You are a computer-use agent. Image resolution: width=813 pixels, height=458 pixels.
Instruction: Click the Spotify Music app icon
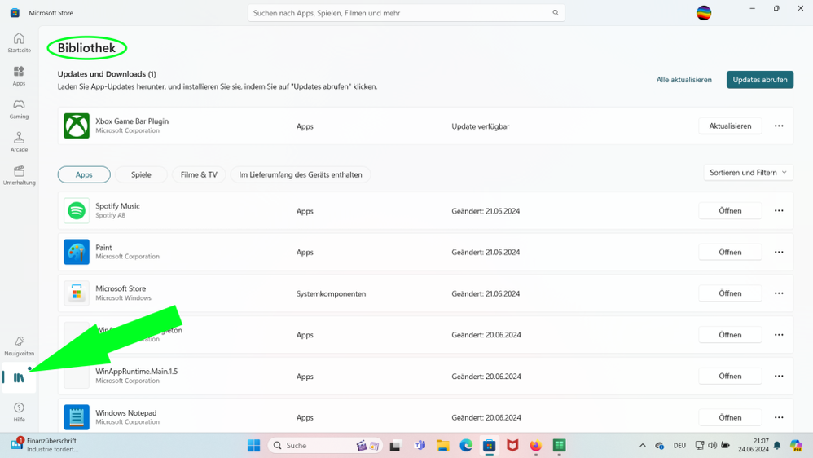click(77, 211)
